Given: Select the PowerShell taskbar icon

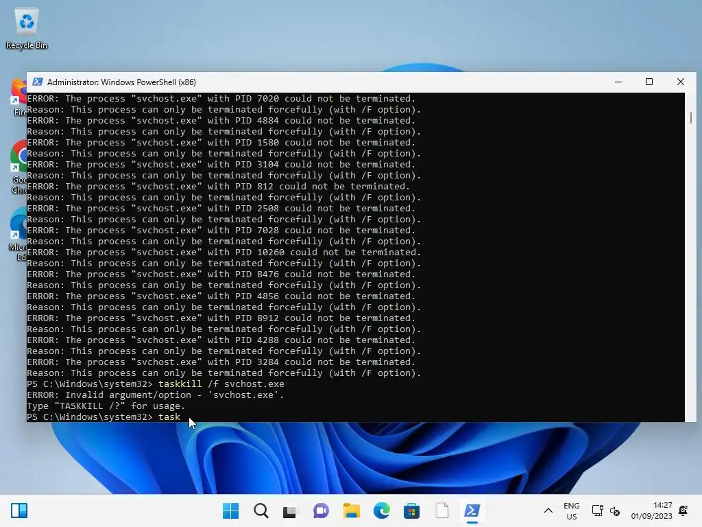Looking at the screenshot, I should click(x=472, y=511).
